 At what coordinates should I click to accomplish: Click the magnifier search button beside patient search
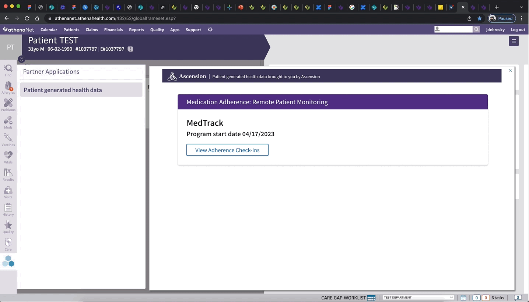pos(476,29)
